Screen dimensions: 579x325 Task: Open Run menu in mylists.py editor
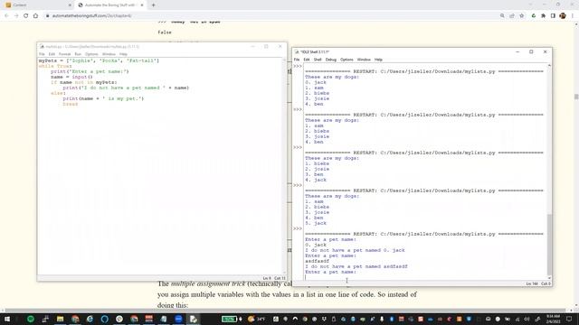[x=78, y=54]
